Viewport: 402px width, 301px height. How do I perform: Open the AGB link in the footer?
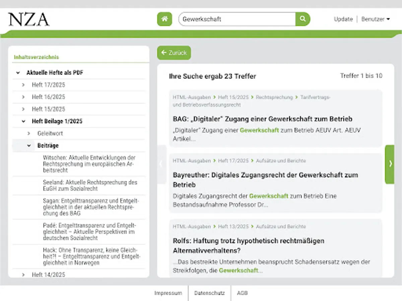(242, 293)
